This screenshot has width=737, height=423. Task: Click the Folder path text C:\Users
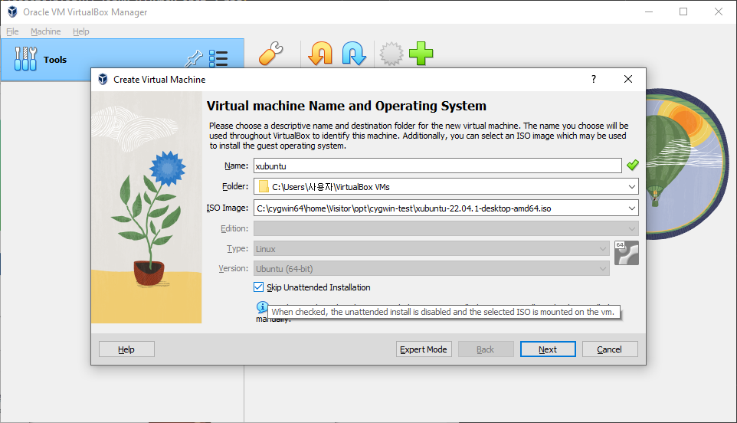pos(331,186)
